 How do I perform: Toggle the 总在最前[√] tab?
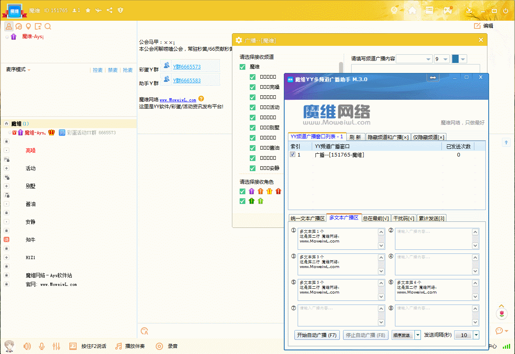coord(376,218)
